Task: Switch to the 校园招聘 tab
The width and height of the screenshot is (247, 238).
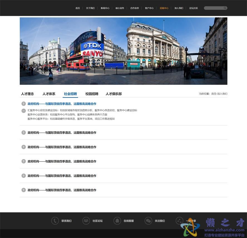Action: click(92, 94)
